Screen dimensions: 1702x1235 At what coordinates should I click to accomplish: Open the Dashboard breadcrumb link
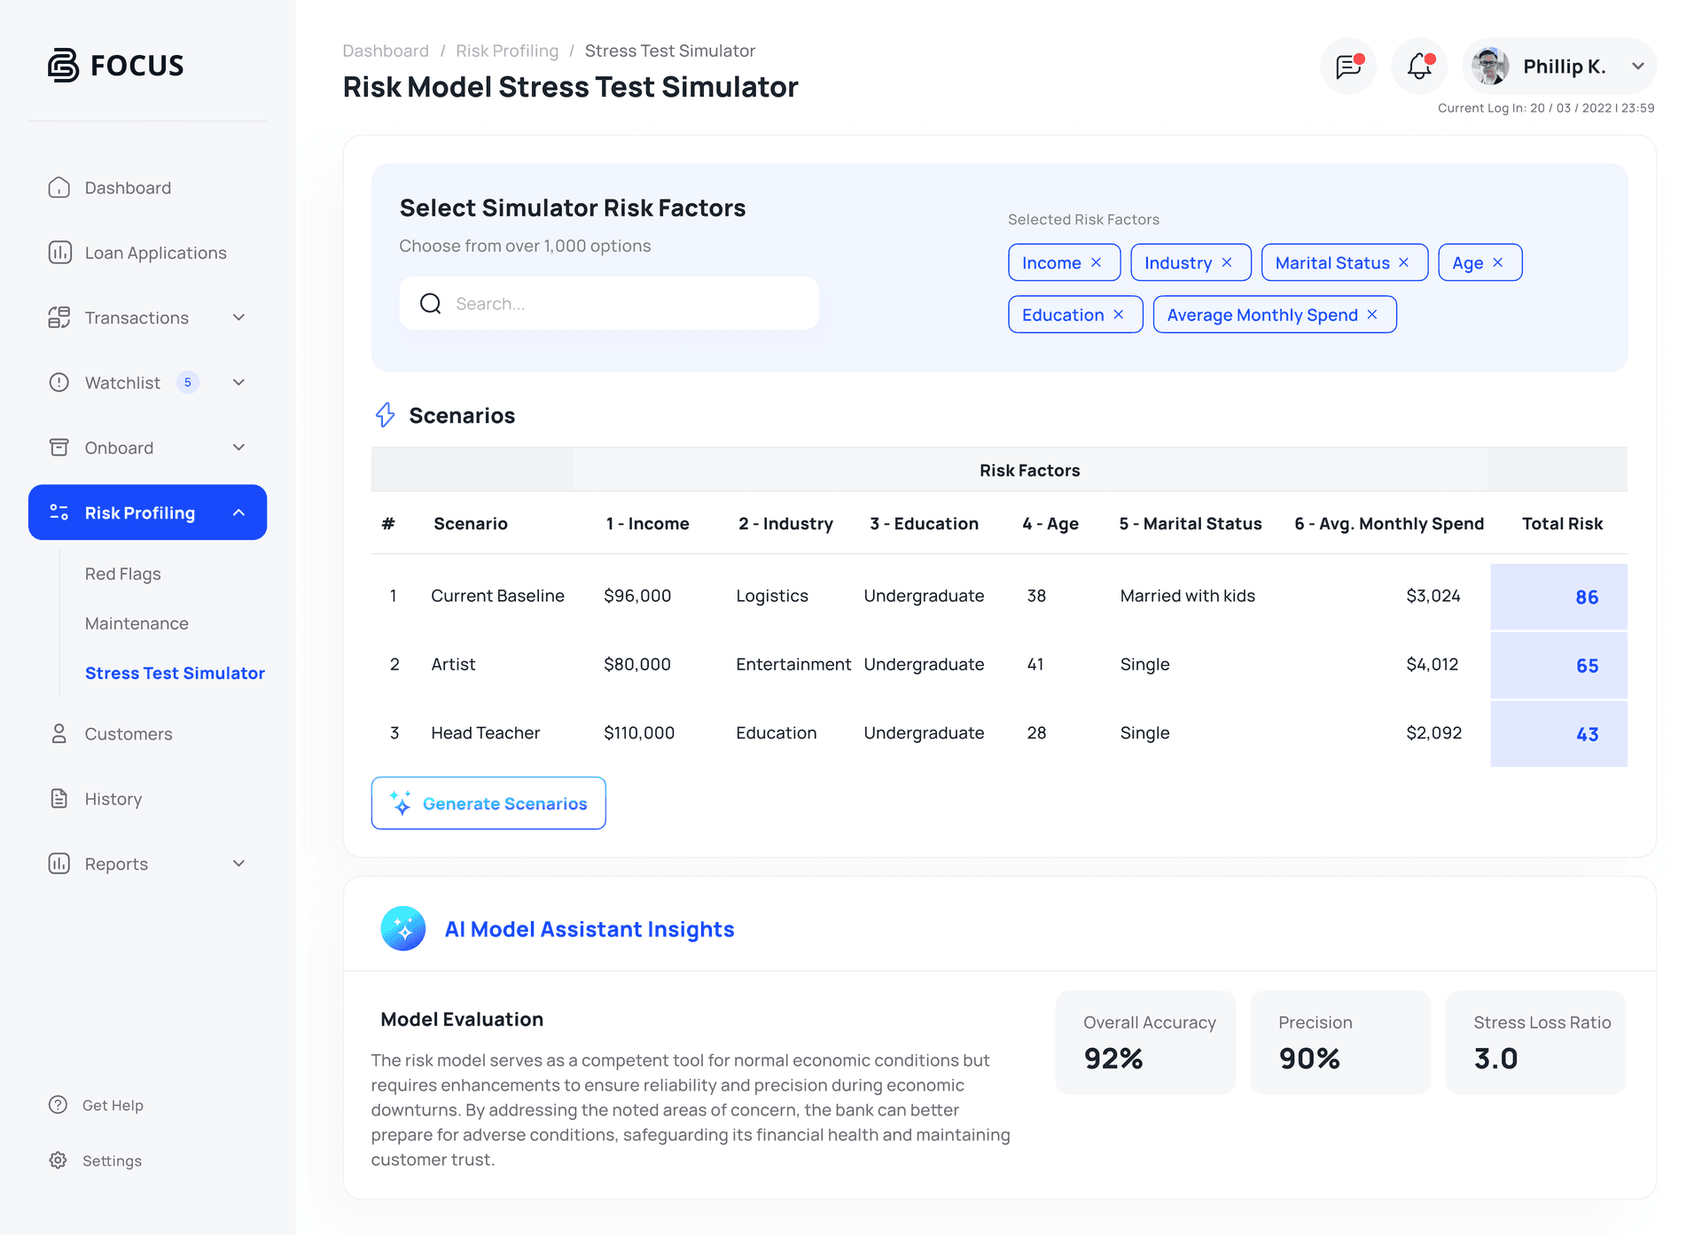point(386,51)
